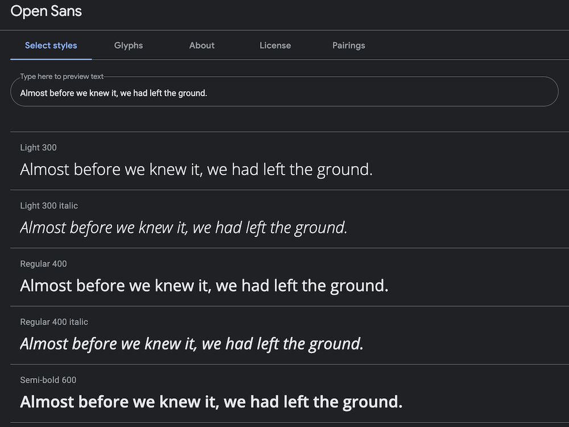Click the Light 300 sample sentence
This screenshot has height=427, width=569.
click(x=196, y=169)
